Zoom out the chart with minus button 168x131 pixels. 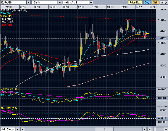[x=149, y=129]
